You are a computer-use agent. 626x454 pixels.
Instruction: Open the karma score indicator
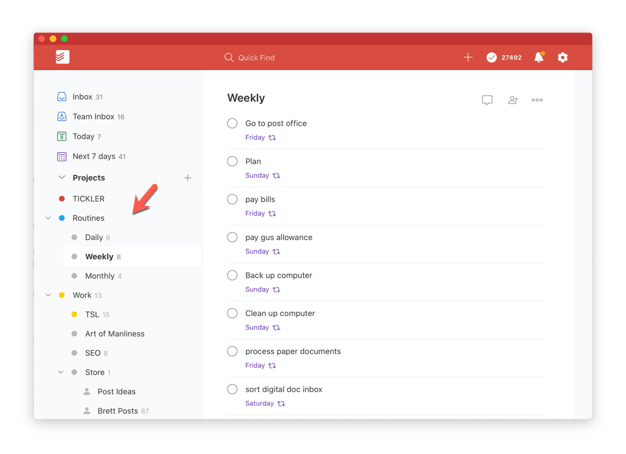tap(504, 57)
